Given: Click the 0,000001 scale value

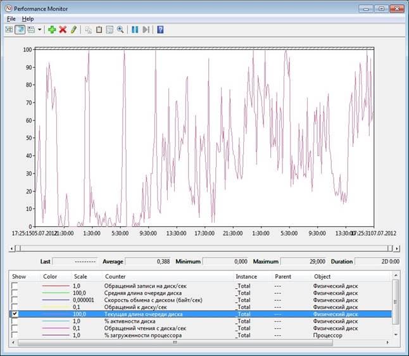Looking at the screenshot, I should click(83, 300).
